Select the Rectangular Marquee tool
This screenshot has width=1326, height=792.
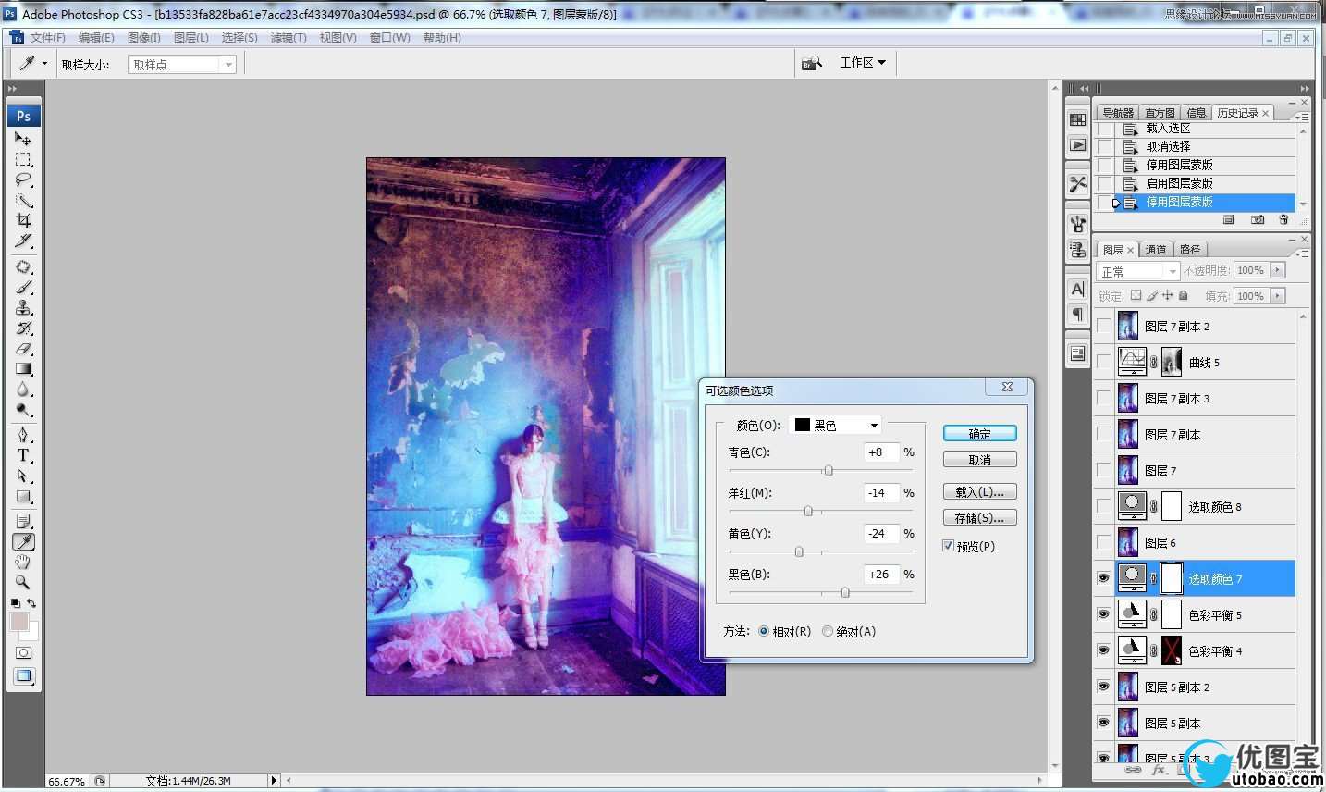(x=23, y=159)
